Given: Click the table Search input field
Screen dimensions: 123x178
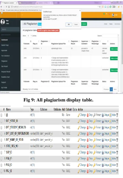Looking at the screenshot, I should pyautogui.click(x=110, y=36).
